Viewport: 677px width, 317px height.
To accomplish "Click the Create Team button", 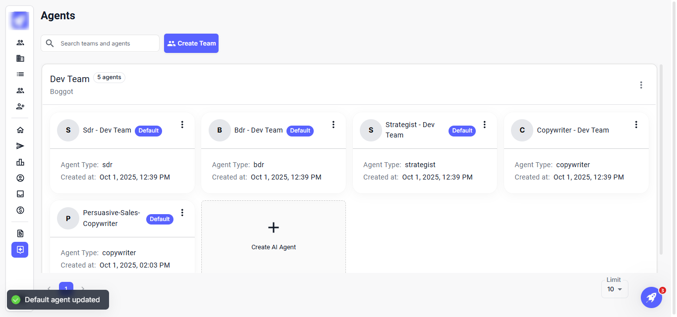I will click(x=191, y=44).
